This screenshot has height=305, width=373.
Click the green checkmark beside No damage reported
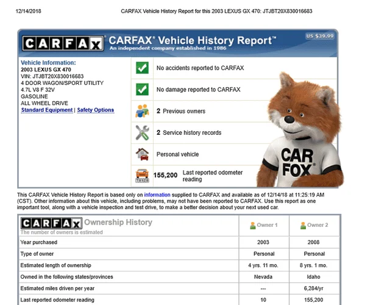pos(142,89)
